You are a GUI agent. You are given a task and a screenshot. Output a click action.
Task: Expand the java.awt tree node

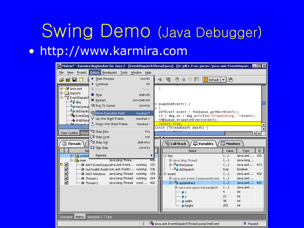point(61,88)
